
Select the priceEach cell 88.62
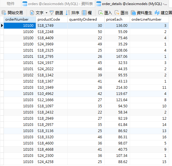(117, 162)
